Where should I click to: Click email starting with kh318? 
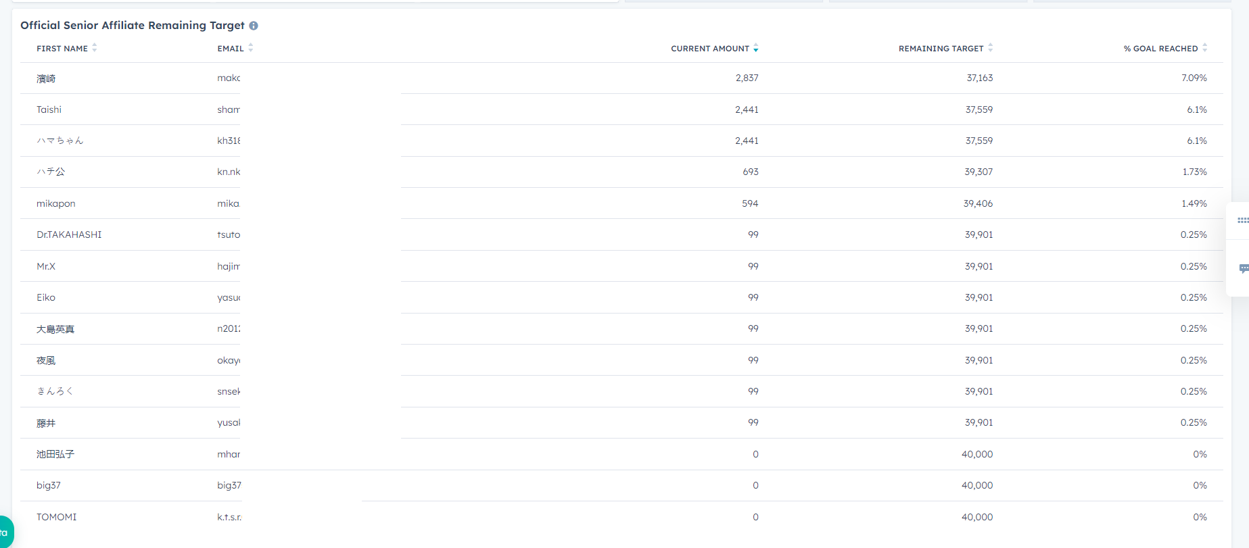pyautogui.click(x=229, y=141)
